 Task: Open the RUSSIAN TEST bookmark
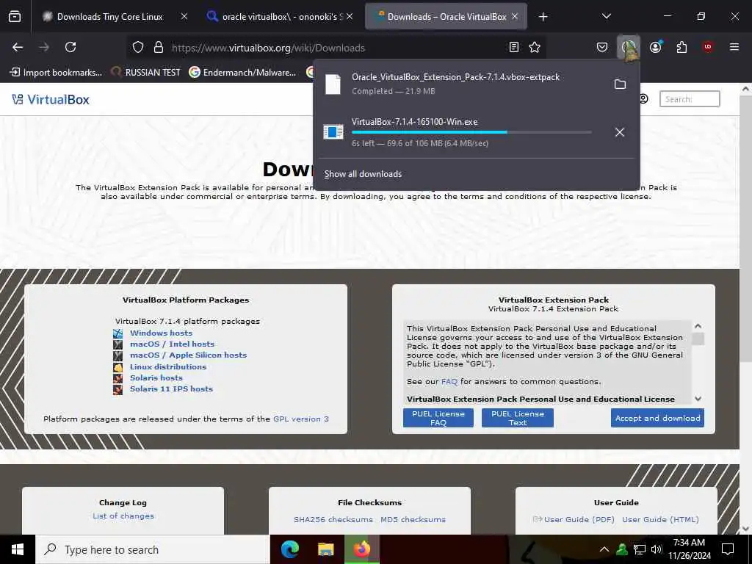point(146,73)
